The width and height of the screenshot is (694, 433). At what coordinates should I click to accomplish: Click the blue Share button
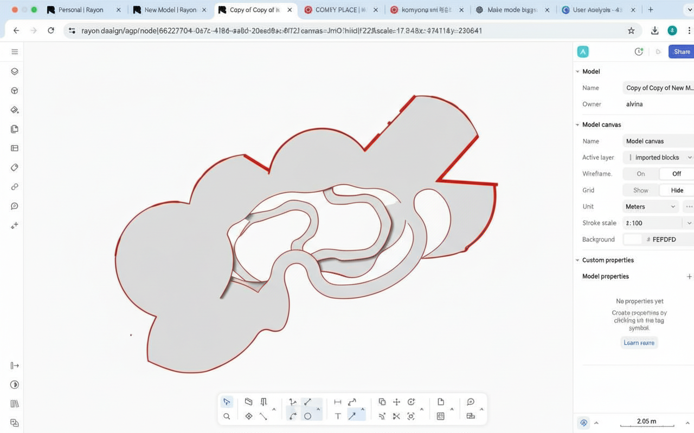pyautogui.click(x=682, y=51)
